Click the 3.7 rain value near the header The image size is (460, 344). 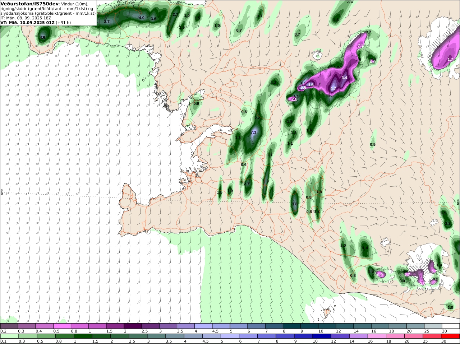tap(107, 22)
